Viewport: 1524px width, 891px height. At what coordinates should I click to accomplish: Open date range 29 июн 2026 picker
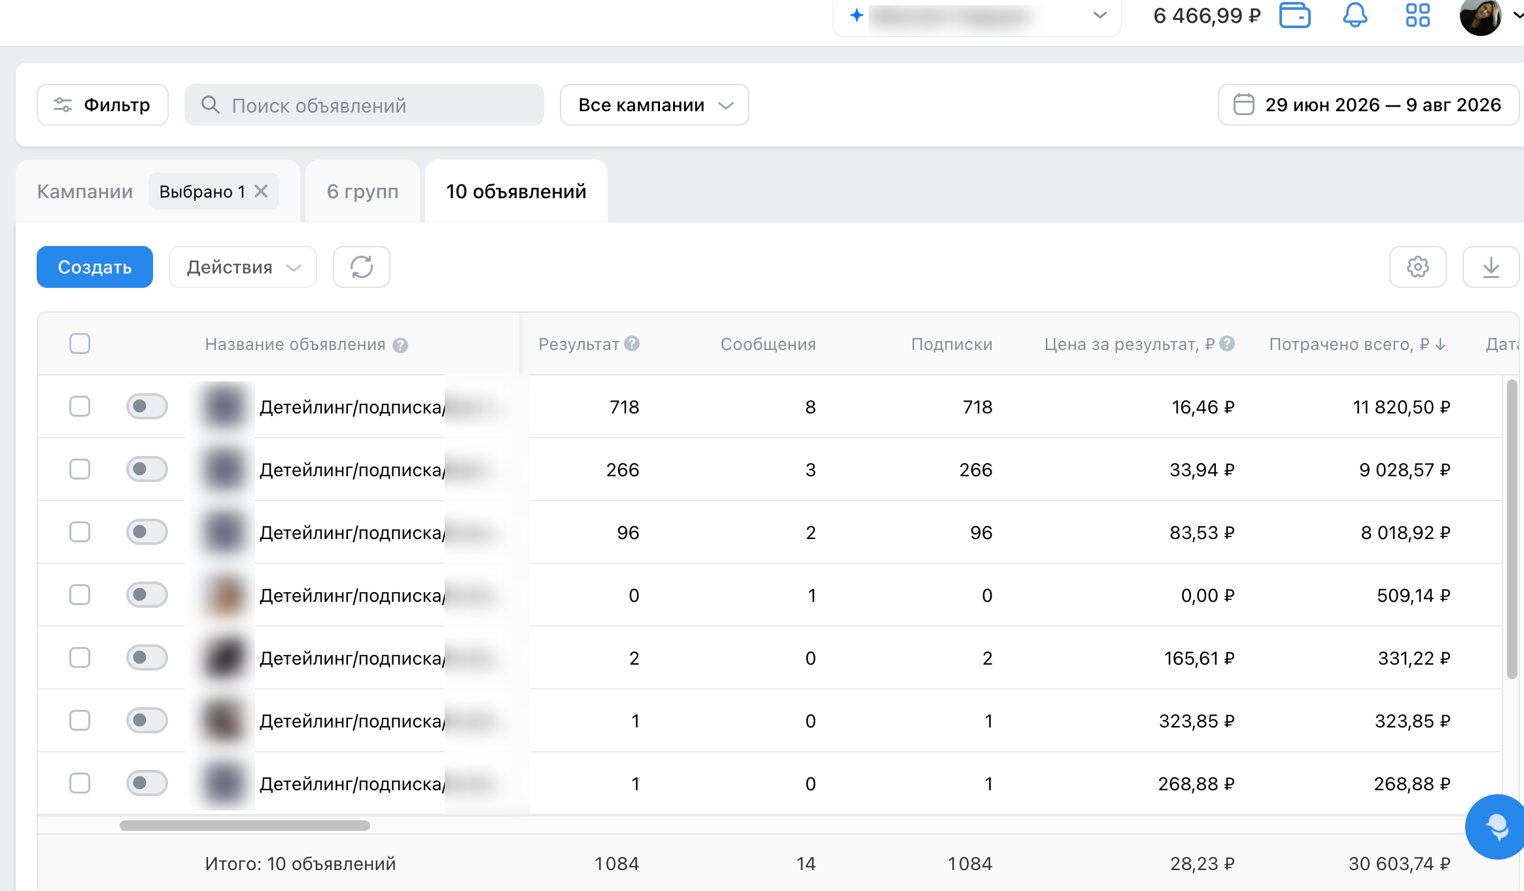pyautogui.click(x=1368, y=105)
